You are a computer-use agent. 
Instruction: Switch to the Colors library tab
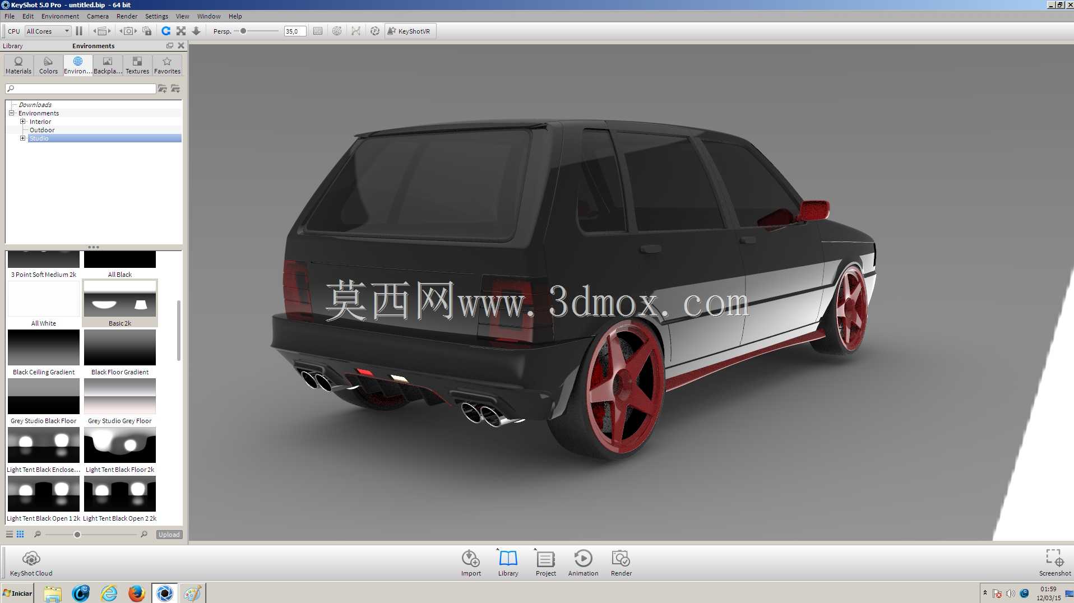coord(48,65)
